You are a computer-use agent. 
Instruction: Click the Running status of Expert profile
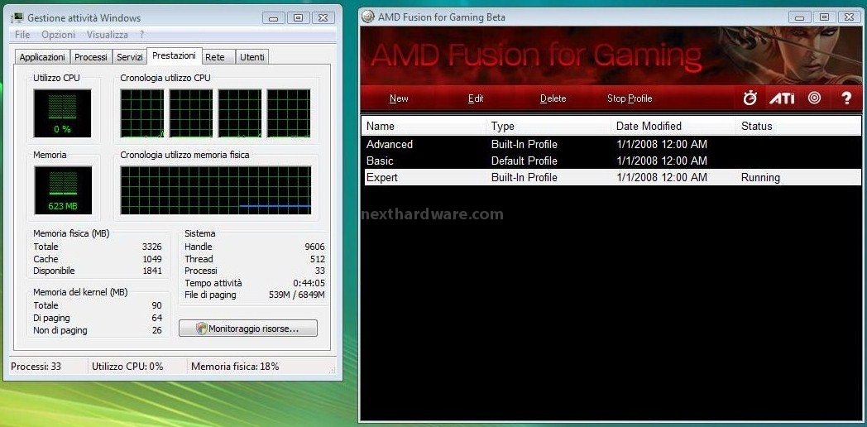[760, 178]
